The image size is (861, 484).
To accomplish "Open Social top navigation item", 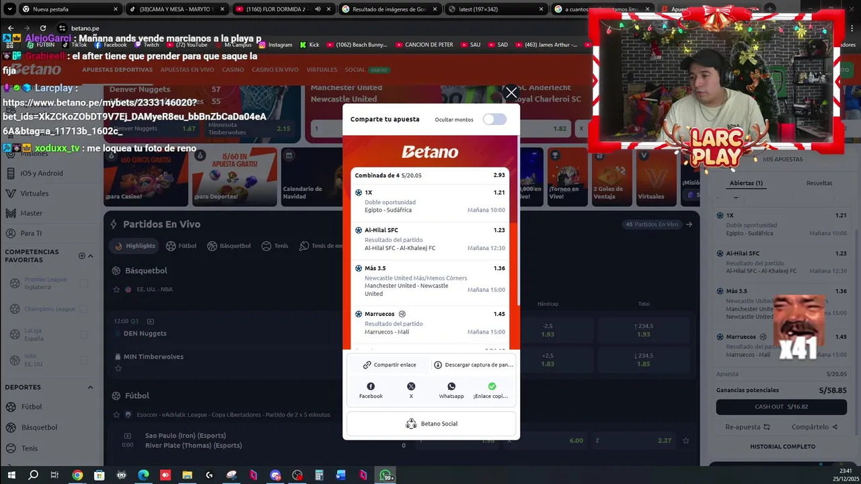I will pyautogui.click(x=354, y=70).
